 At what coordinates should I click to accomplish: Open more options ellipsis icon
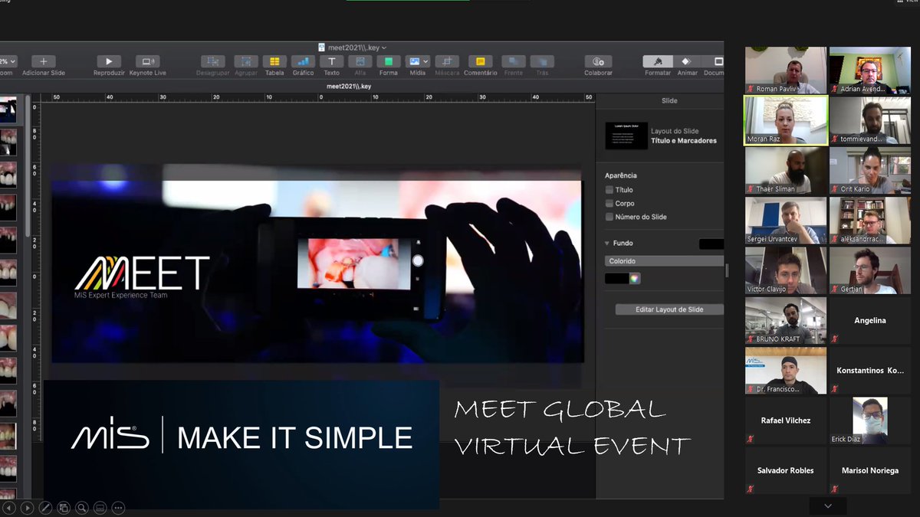point(118,507)
